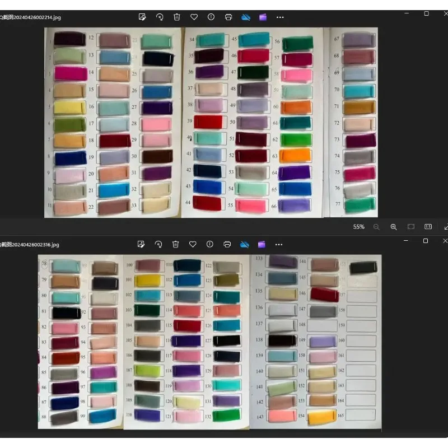This screenshot has width=448, height=448.
Task: Click the 55% zoom level indicator
Action: click(358, 227)
